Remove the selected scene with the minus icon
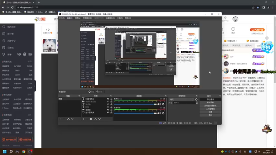This screenshot has height=155, width=276. (x=64, y=119)
